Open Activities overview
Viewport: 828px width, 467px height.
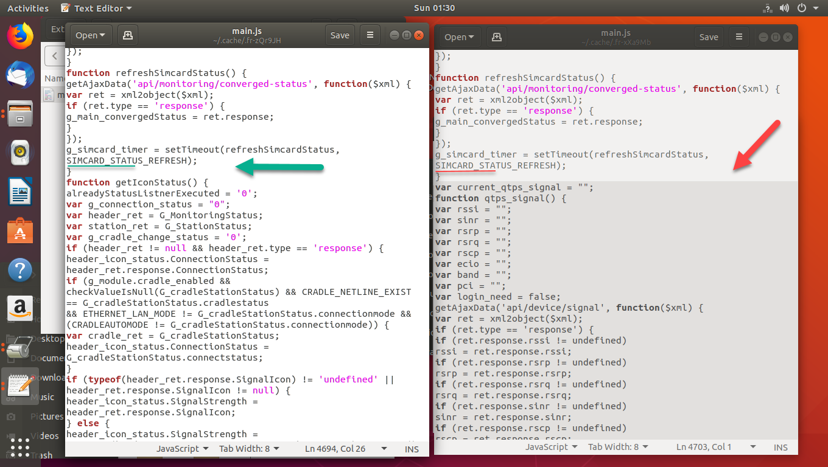[x=28, y=9]
